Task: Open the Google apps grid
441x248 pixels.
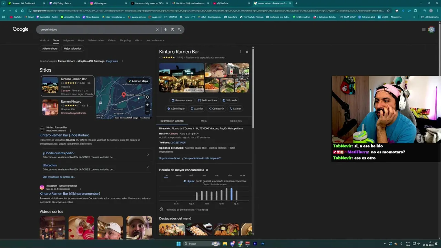Action: pyautogui.click(x=424, y=30)
